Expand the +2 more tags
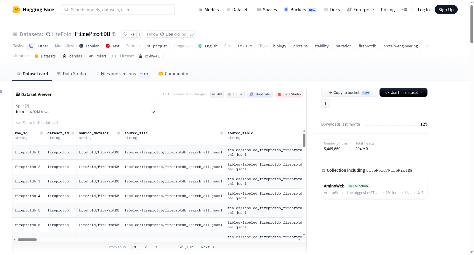 tap(425, 46)
